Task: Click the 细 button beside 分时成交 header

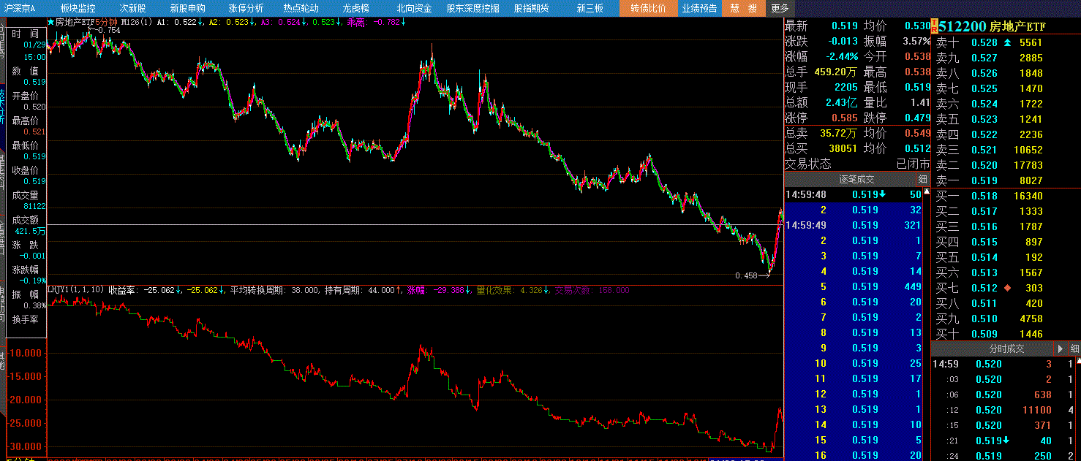Action: (x=1073, y=348)
